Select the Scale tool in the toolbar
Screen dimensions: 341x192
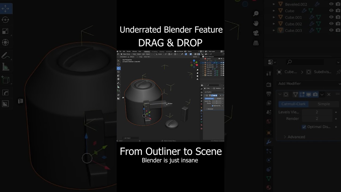[118, 75]
